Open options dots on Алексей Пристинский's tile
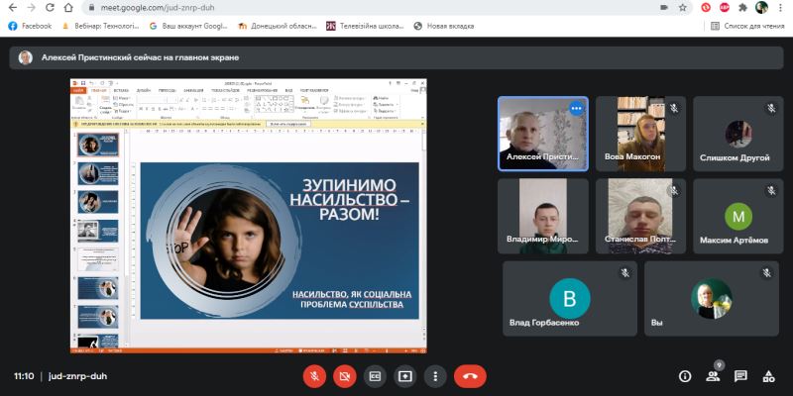This screenshot has width=793, height=396. click(576, 109)
